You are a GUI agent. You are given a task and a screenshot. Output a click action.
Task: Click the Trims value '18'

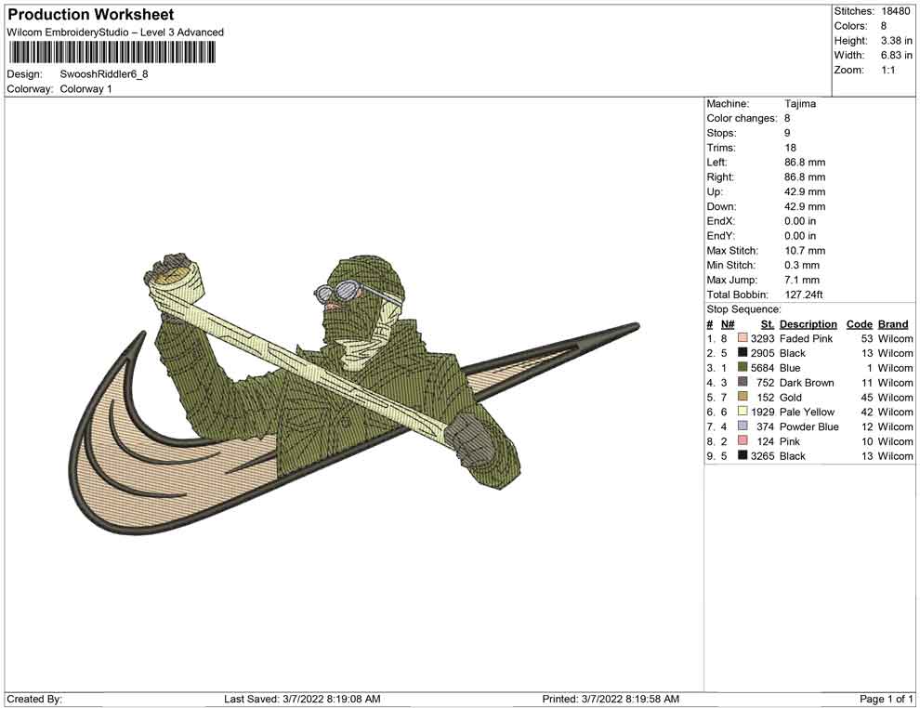tap(790, 148)
